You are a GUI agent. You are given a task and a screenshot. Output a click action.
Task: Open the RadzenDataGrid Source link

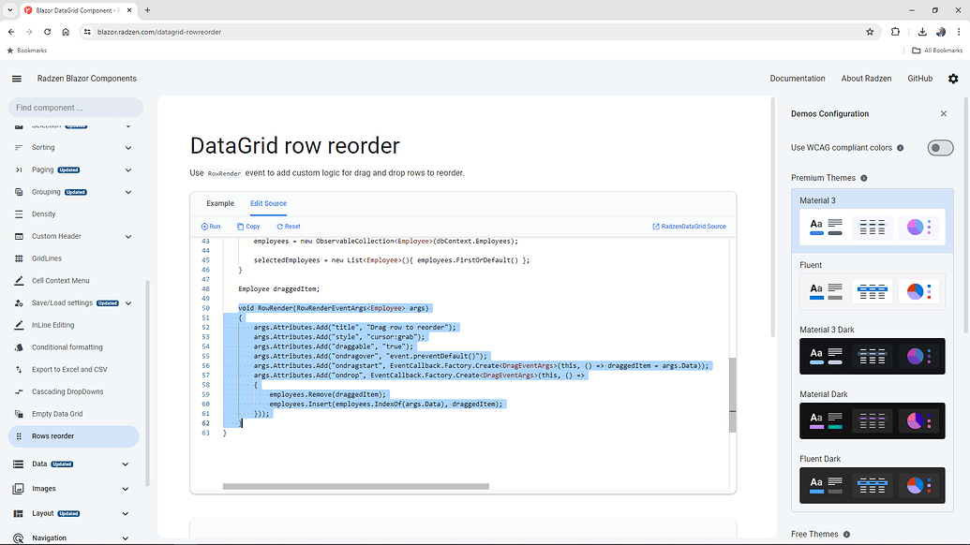[691, 226]
